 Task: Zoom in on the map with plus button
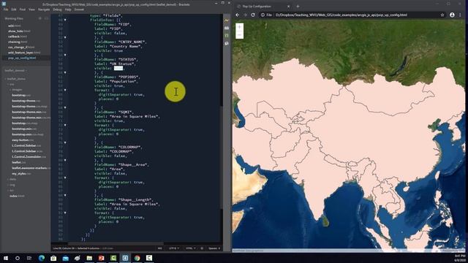[x=239, y=27]
